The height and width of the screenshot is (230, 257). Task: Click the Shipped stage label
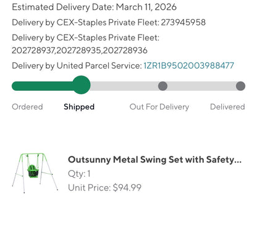coord(79,107)
